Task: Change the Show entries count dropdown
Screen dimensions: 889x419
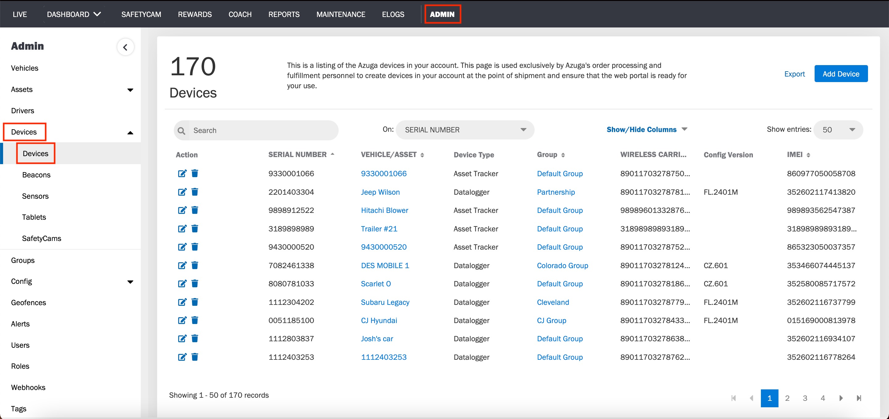Action: pyautogui.click(x=838, y=130)
